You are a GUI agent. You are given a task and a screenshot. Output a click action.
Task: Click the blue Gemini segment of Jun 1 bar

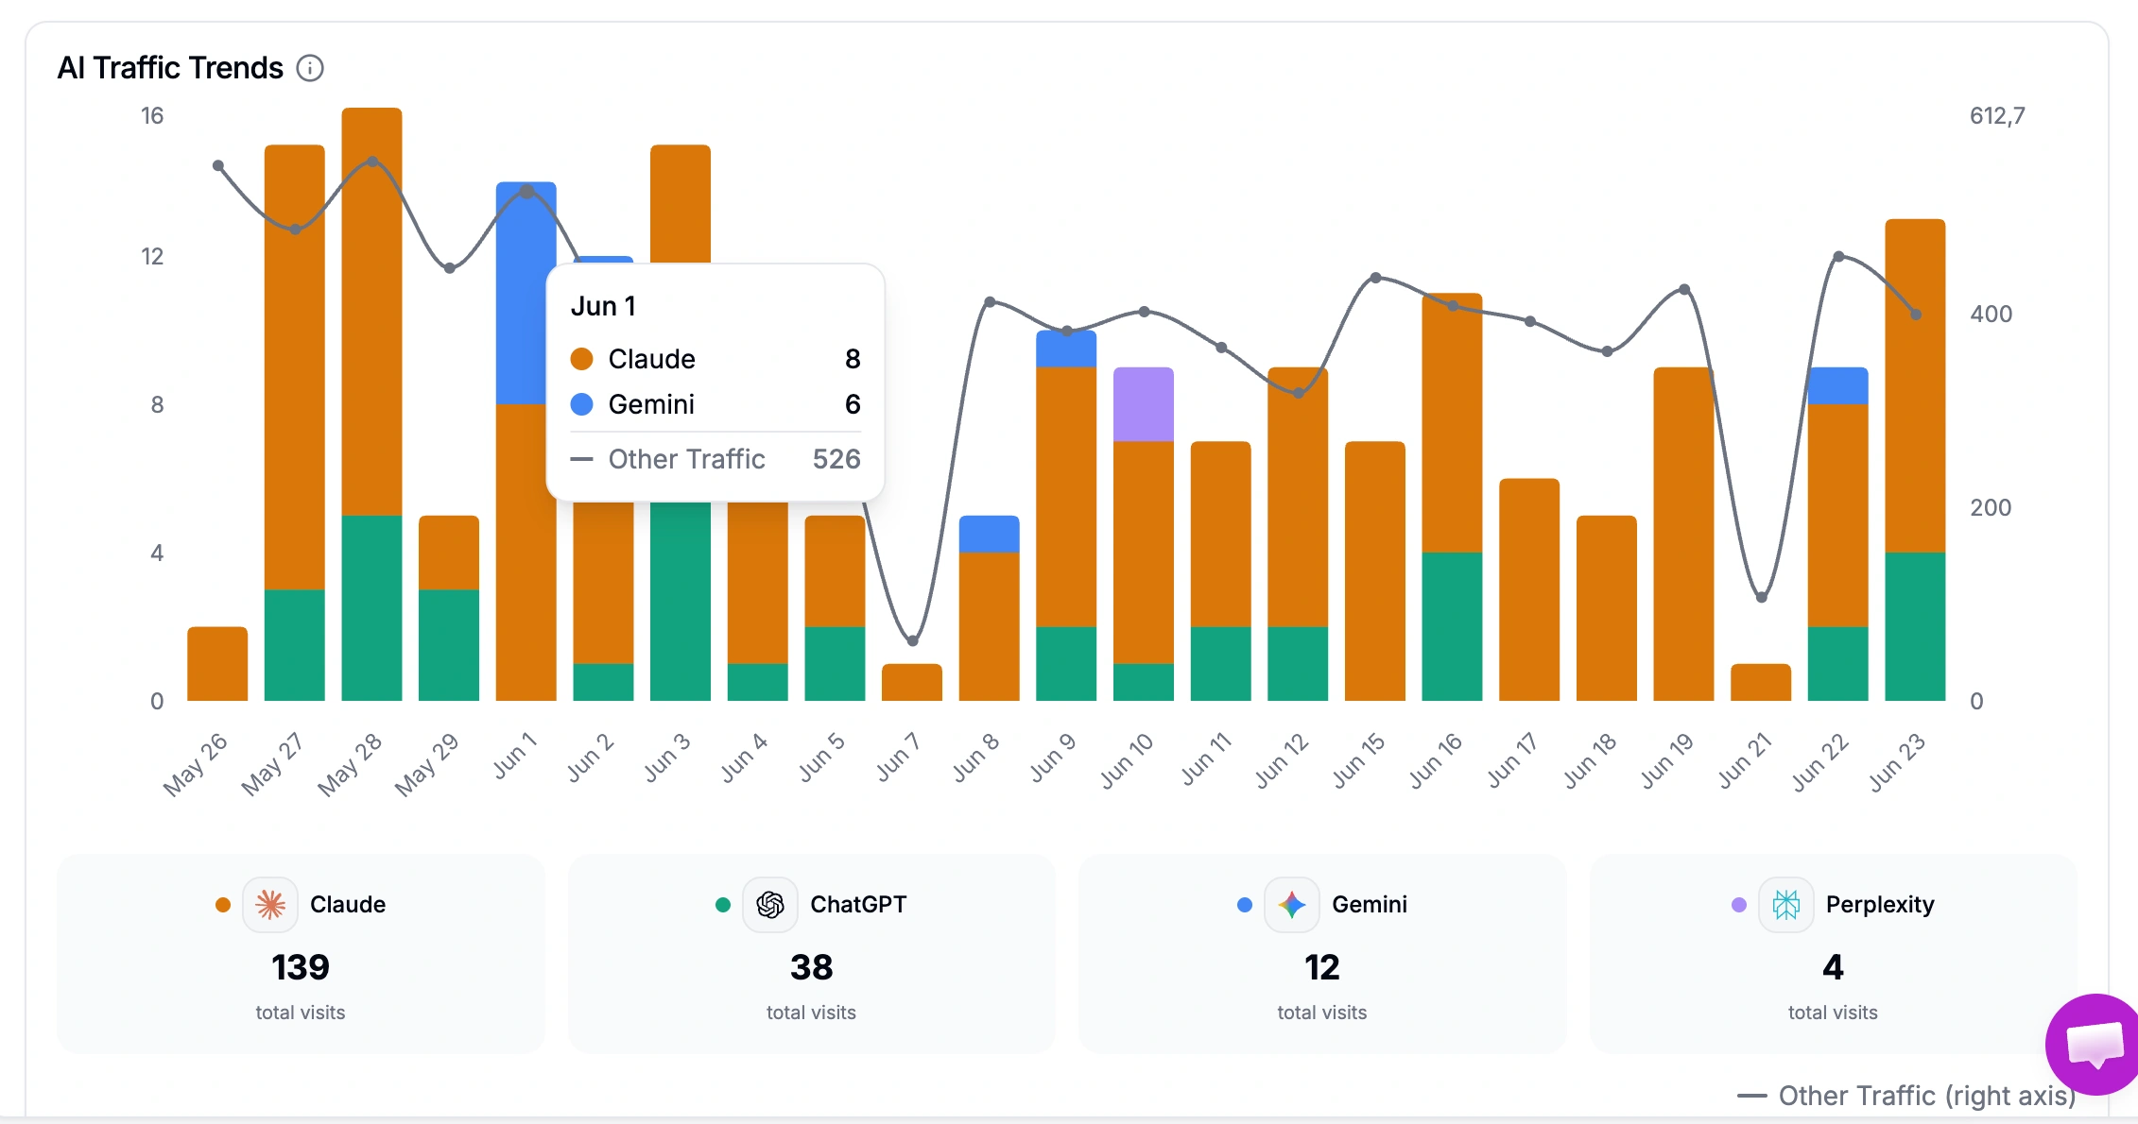tap(526, 293)
